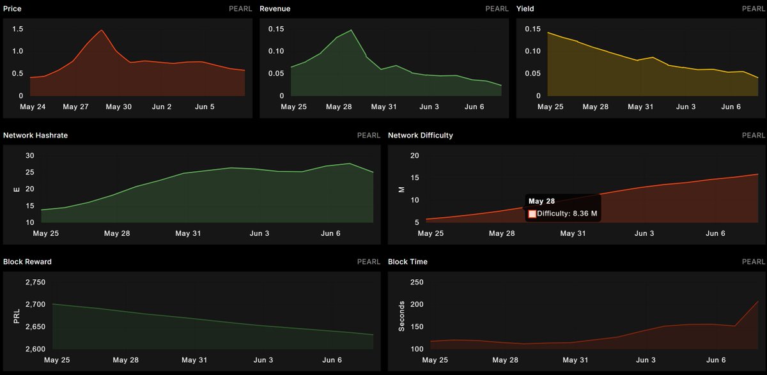
Task: Click the 'May 30' label on the Price axis
Action: [x=118, y=107]
